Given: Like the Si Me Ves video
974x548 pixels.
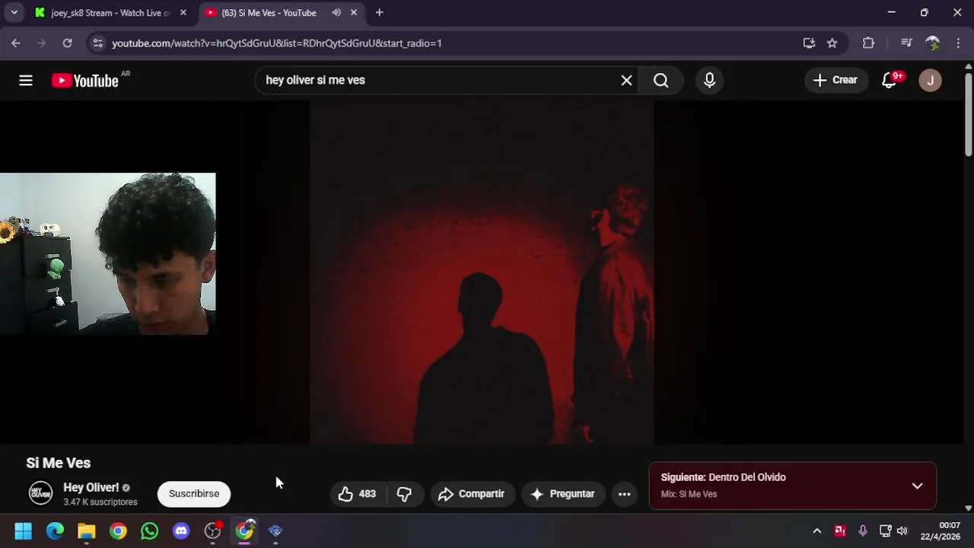Looking at the screenshot, I should (358, 494).
